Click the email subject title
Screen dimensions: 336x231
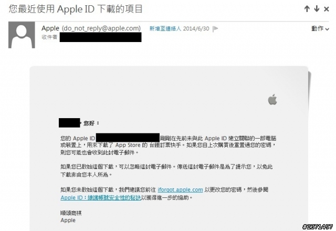[76, 9]
